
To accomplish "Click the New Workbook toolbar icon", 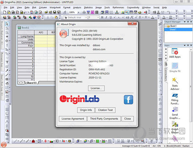I will (13, 12).
